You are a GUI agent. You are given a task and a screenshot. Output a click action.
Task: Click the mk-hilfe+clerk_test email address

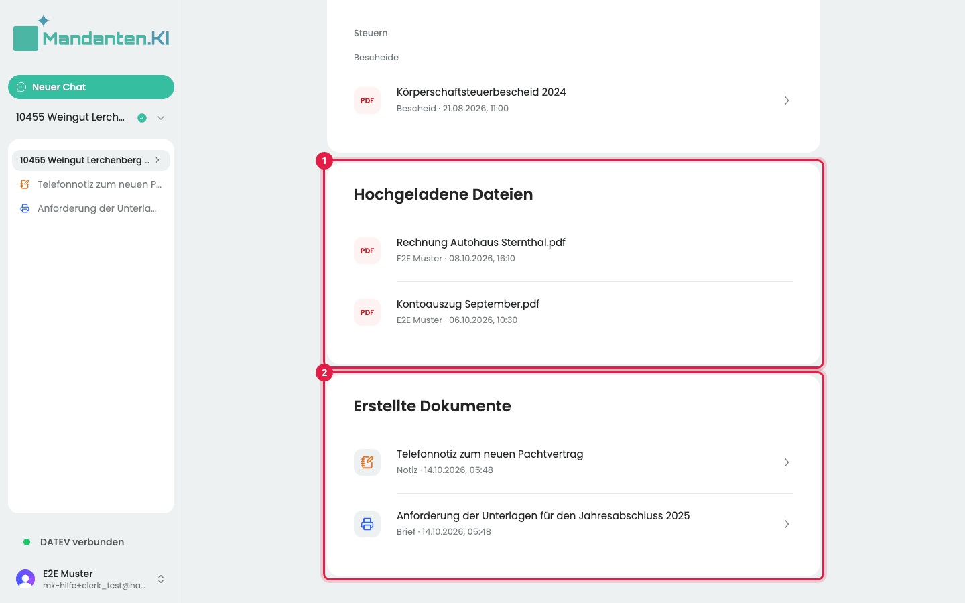point(94,586)
